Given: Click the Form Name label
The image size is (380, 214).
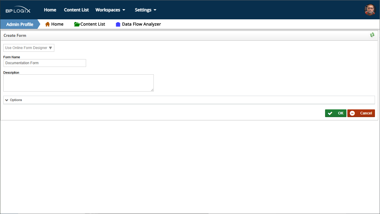Looking at the screenshot, I should click(12, 57).
